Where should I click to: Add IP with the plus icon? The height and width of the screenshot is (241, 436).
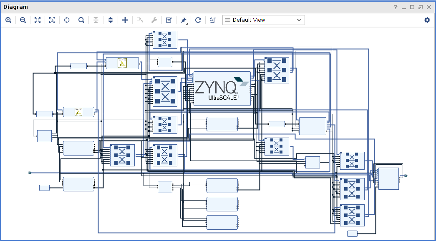click(125, 20)
